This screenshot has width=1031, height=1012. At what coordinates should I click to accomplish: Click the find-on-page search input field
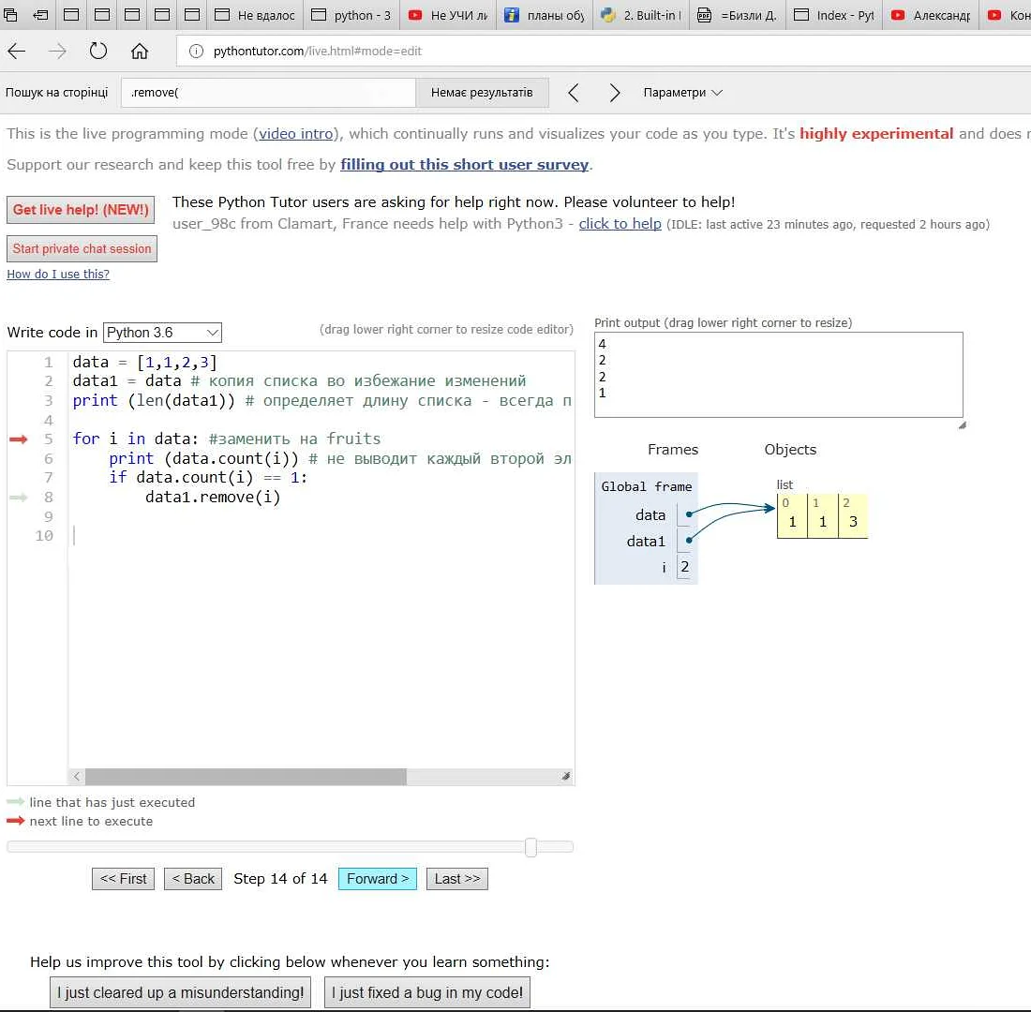pyautogui.click(x=268, y=93)
